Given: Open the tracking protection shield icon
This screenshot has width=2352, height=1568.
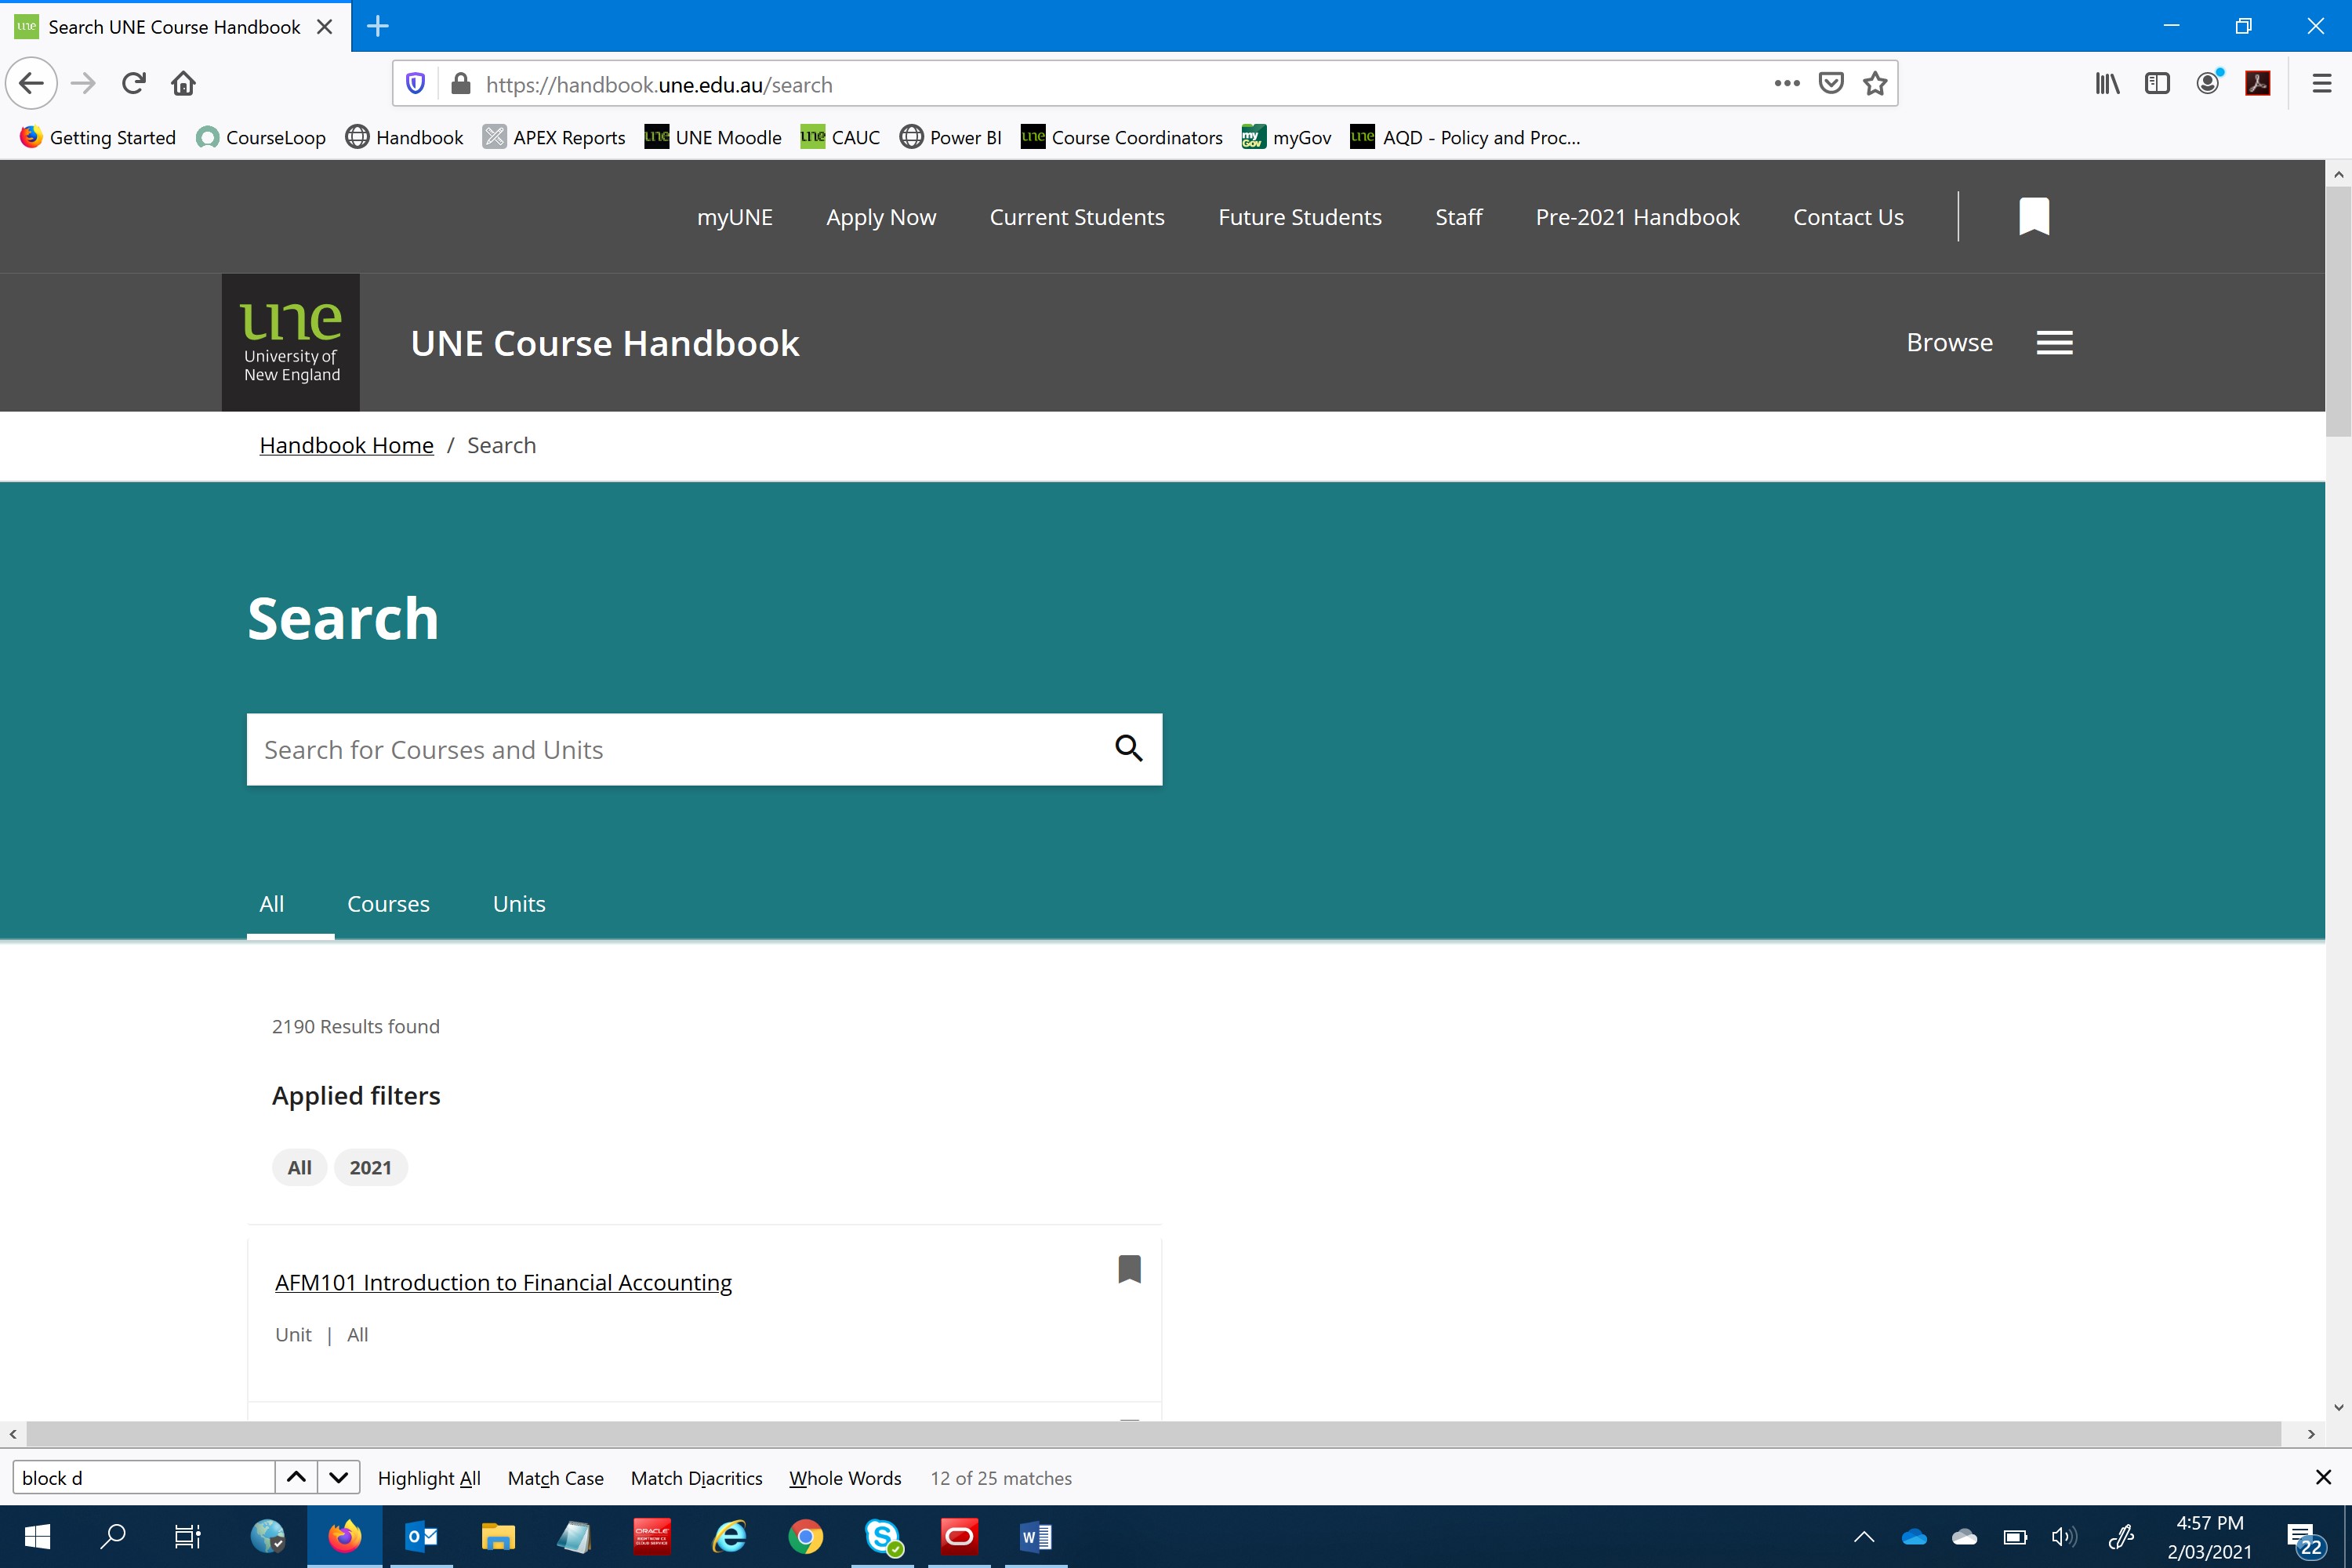Looking at the screenshot, I should (416, 84).
